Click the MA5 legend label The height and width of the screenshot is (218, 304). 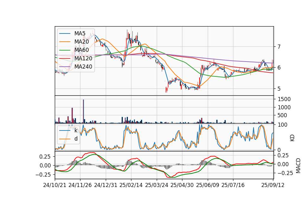[80, 33]
